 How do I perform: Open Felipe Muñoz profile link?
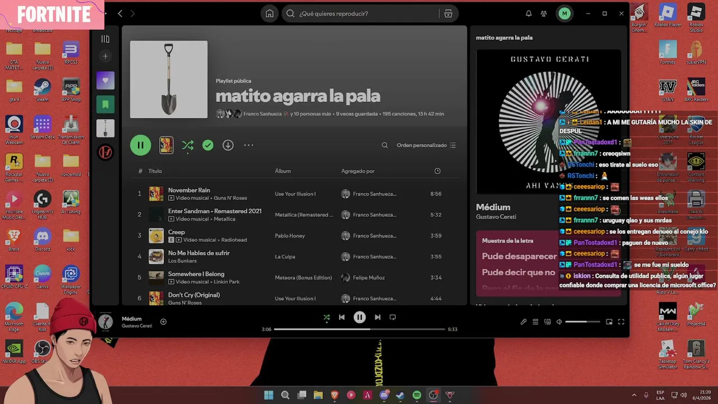click(369, 278)
